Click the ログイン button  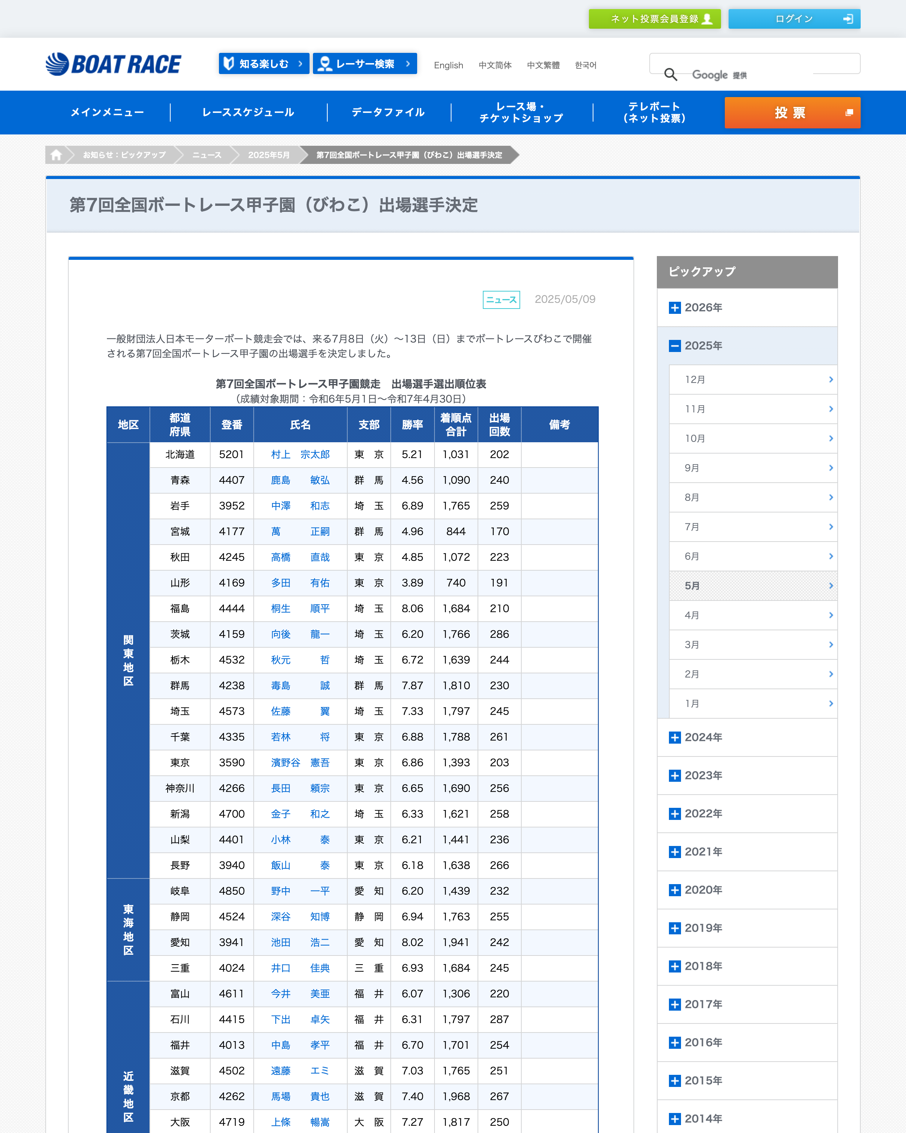[x=794, y=19]
